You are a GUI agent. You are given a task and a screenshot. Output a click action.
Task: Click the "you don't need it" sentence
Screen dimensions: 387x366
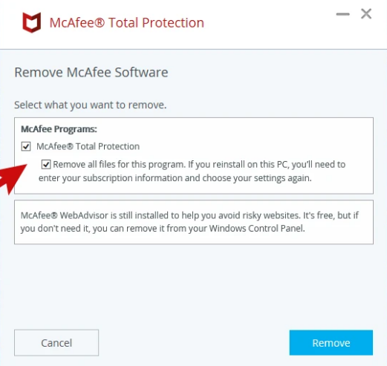pos(55,229)
